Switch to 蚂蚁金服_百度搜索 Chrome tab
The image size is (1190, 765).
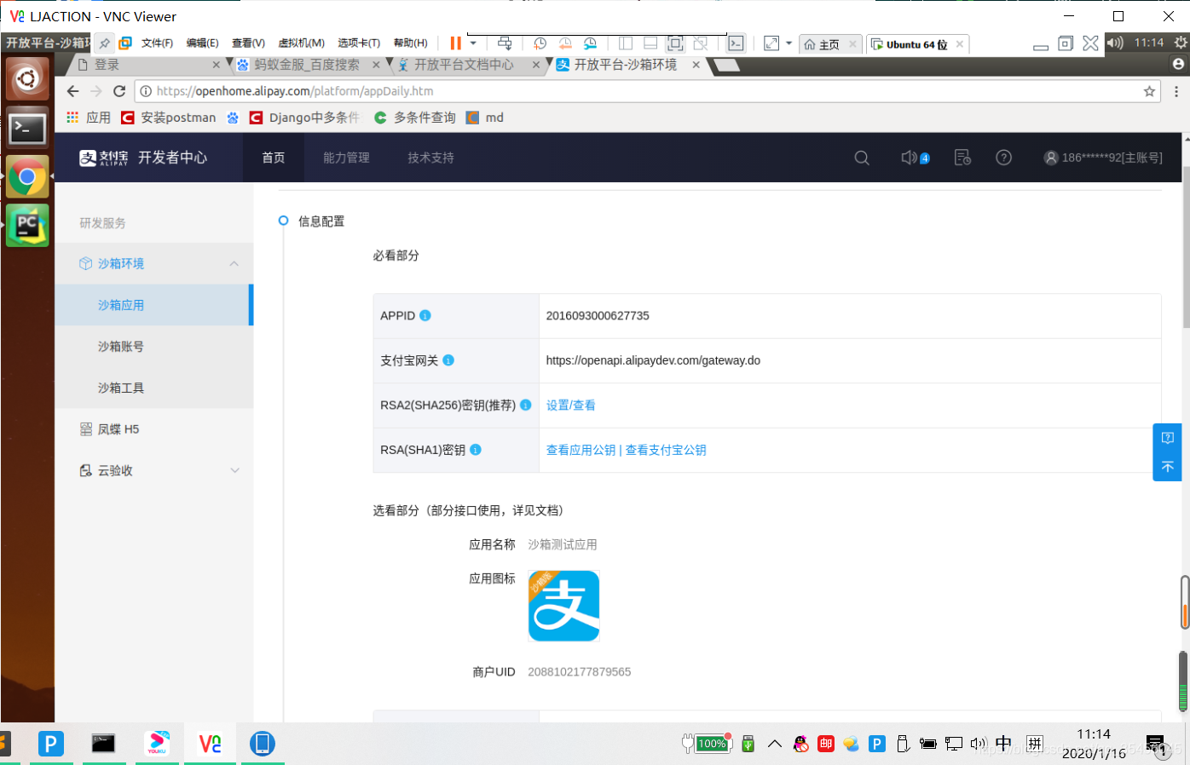(307, 65)
